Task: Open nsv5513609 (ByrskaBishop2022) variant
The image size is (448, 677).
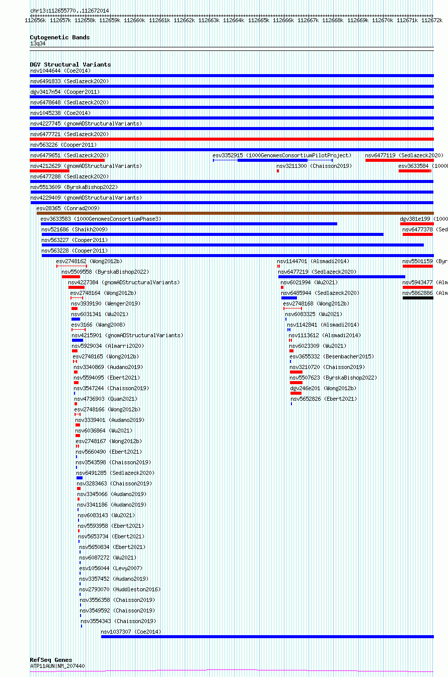Action: 74,187
